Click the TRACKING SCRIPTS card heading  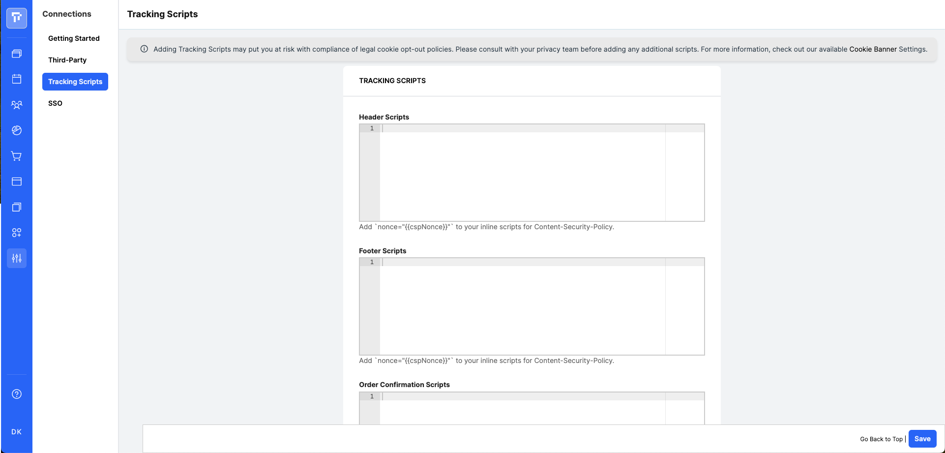pyautogui.click(x=392, y=81)
